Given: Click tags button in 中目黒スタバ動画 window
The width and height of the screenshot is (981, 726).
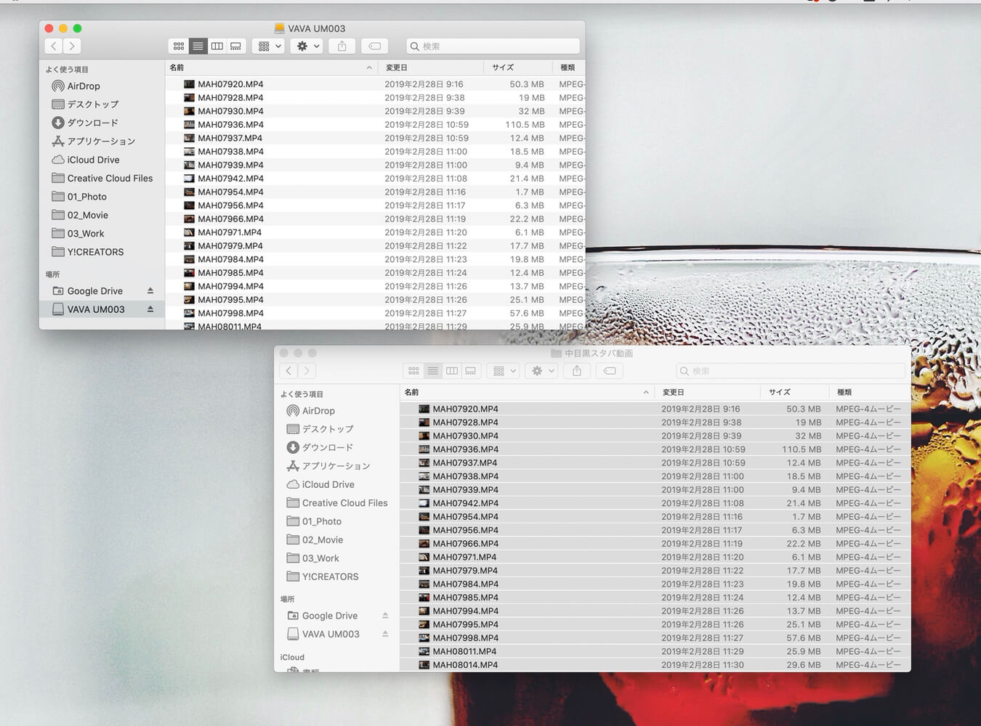Looking at the screenshot, I should 610,371.
